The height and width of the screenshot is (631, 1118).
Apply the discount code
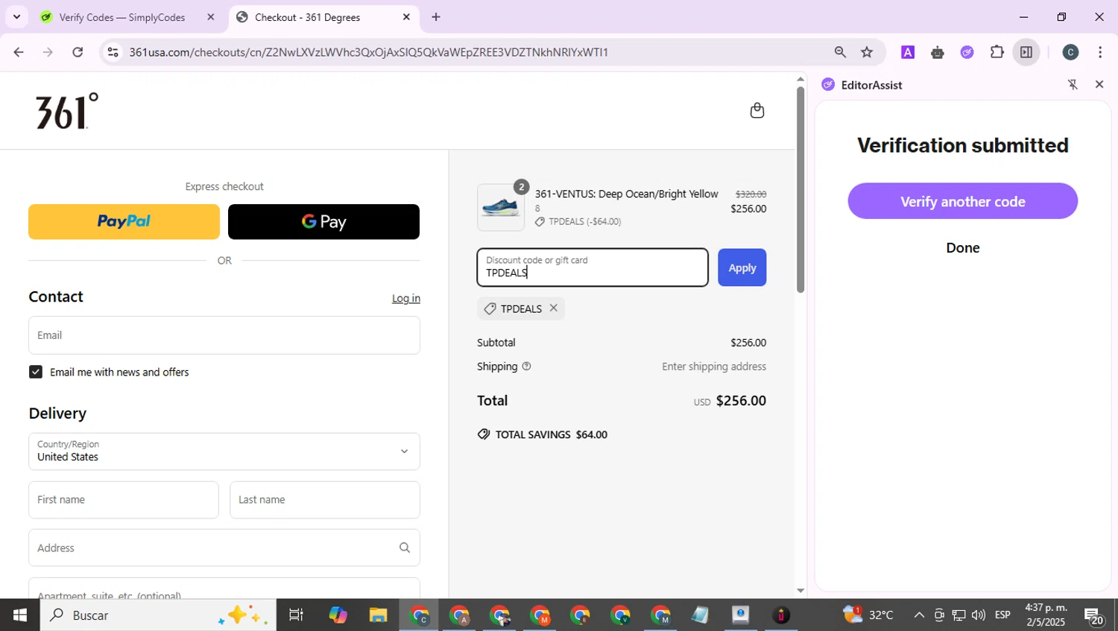click(x=742, y=267)
